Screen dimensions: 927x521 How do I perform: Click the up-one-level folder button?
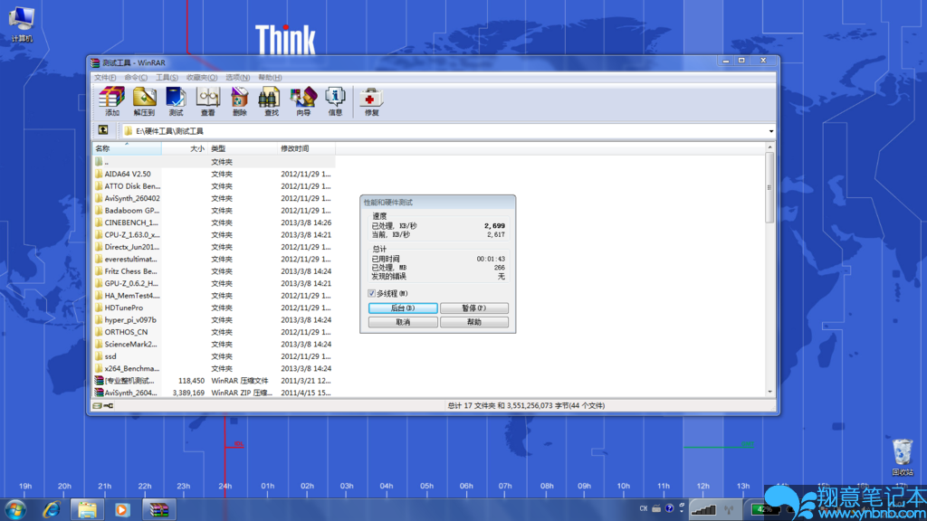[103, 131]
